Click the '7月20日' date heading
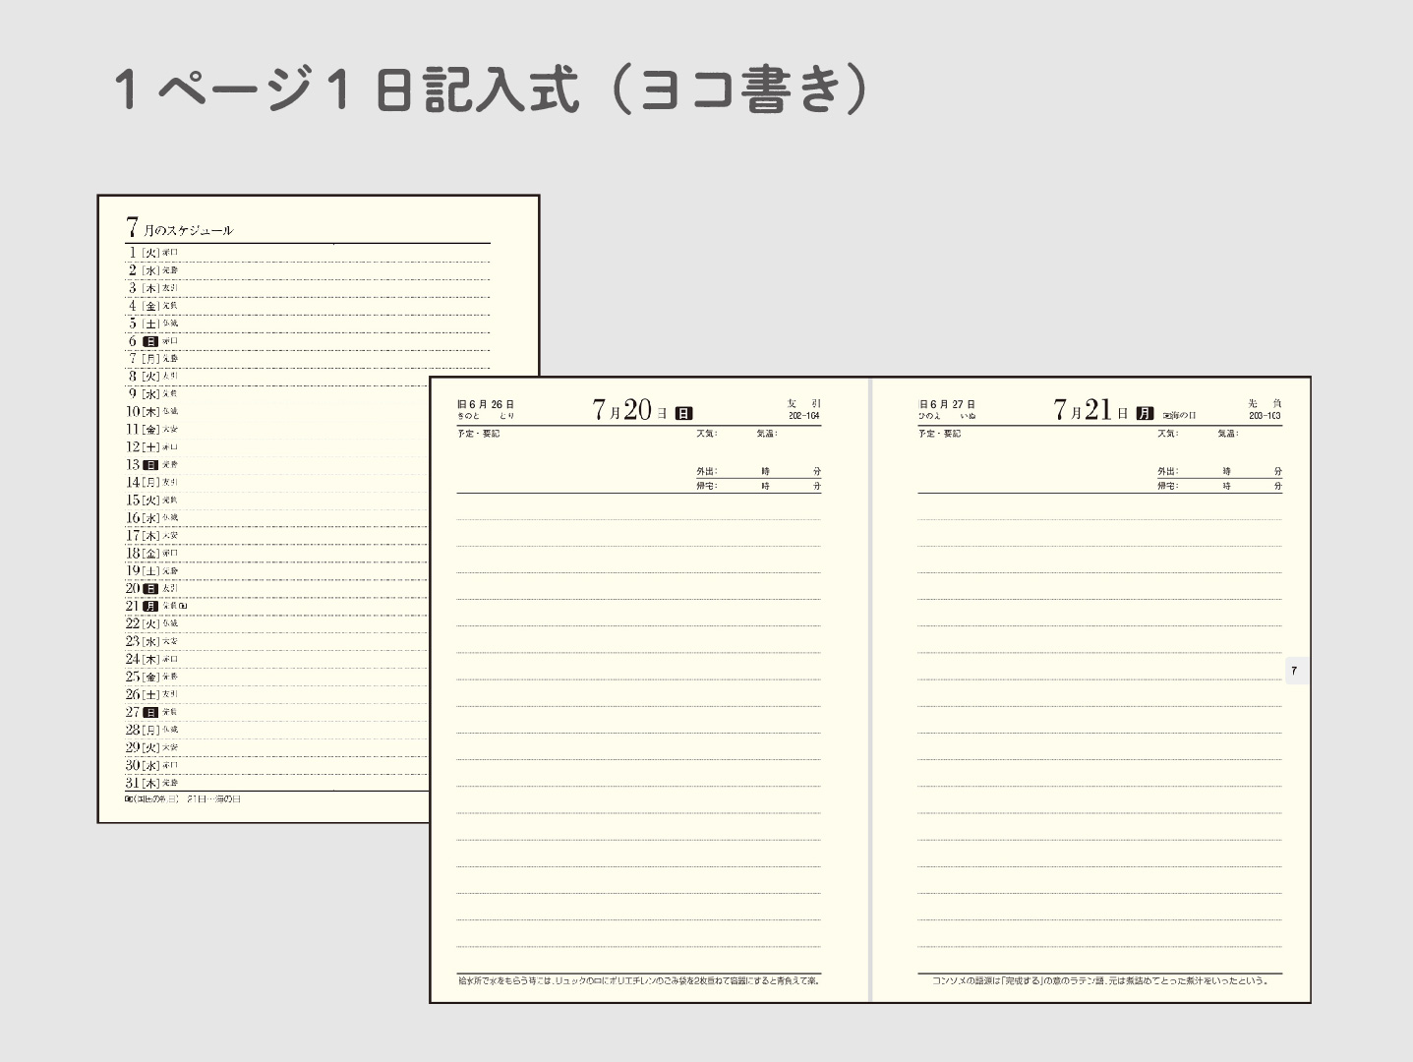1413x1062 pixels. point(629,410)
